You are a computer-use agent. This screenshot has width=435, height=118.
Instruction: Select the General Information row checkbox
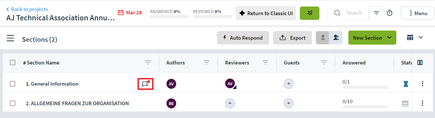tap(13, 84)
